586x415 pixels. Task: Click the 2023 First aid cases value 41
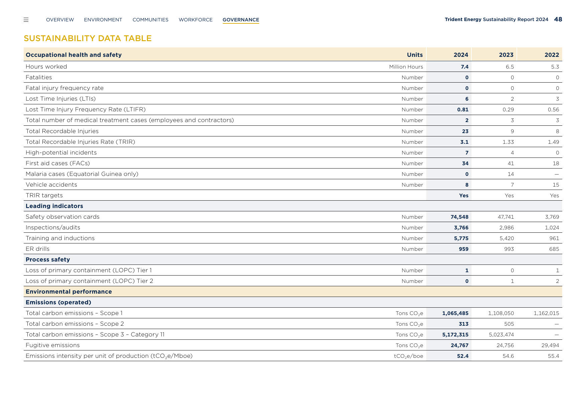[x=510, y=164]
